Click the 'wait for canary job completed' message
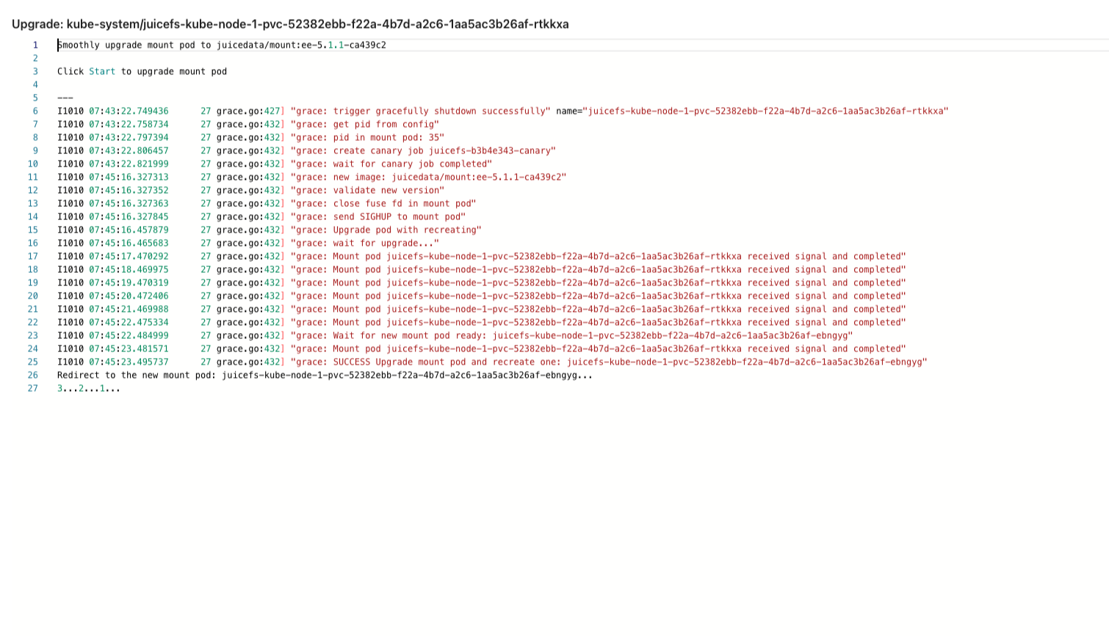This screenshot has width=1109, height=636. pyautogui.click(x=391, y=164)
